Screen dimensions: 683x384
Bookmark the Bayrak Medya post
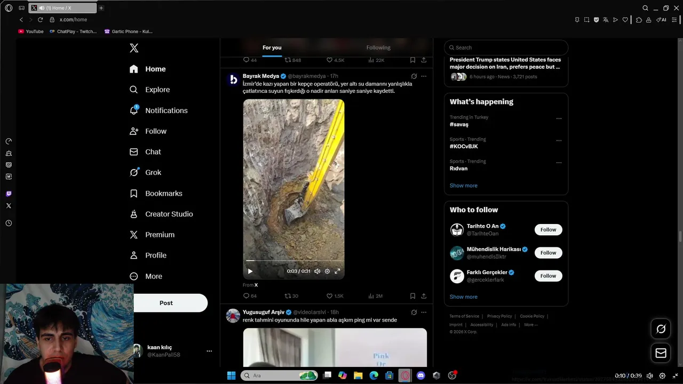pos(412,296)
